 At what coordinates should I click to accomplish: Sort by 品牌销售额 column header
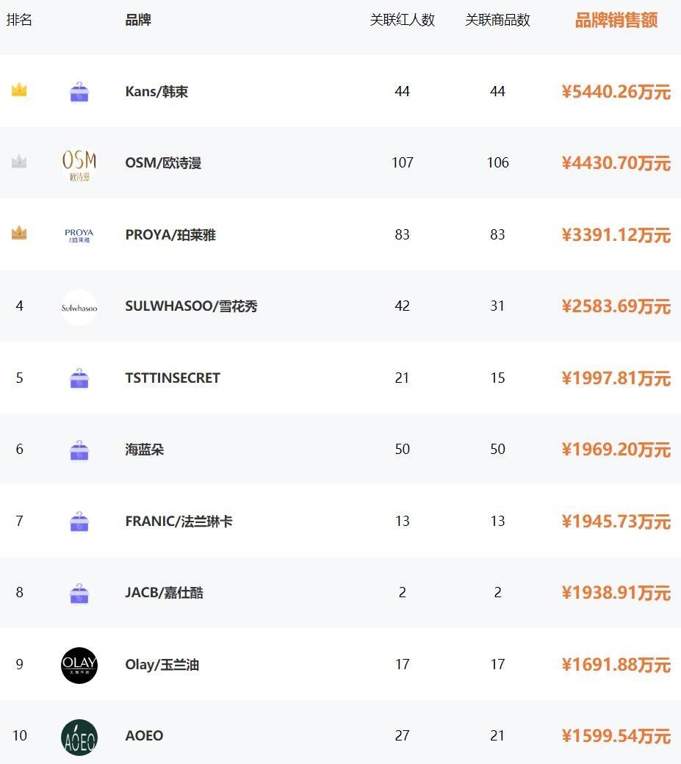tap(616, 20)
